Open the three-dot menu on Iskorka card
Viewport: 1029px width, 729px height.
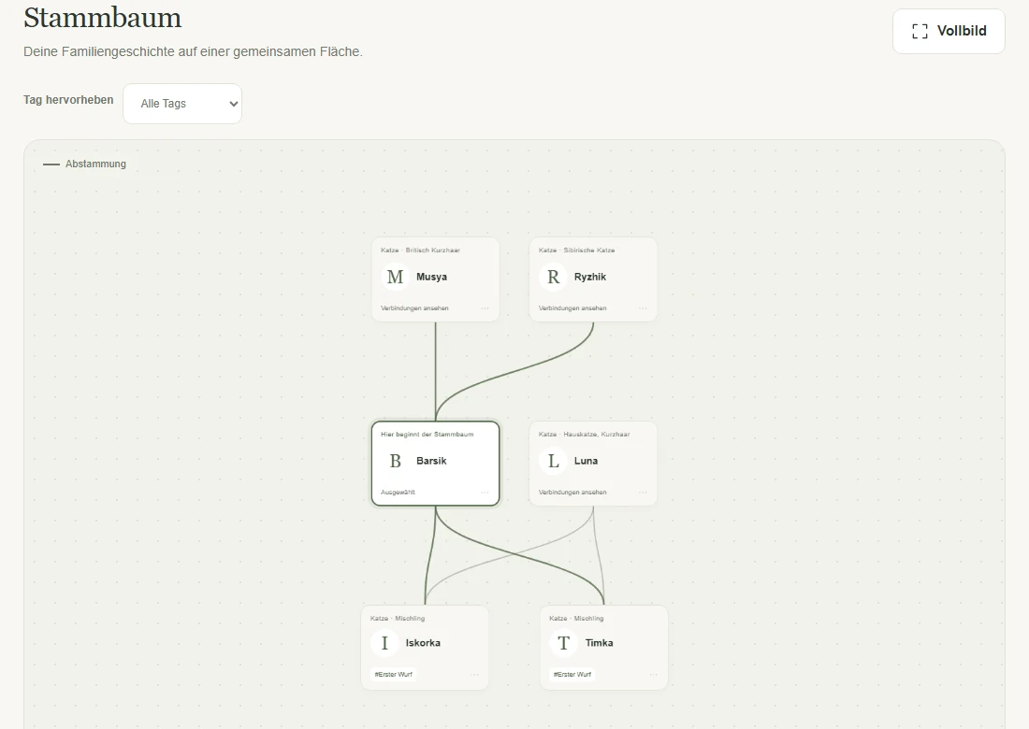click(x=474, y=674)
